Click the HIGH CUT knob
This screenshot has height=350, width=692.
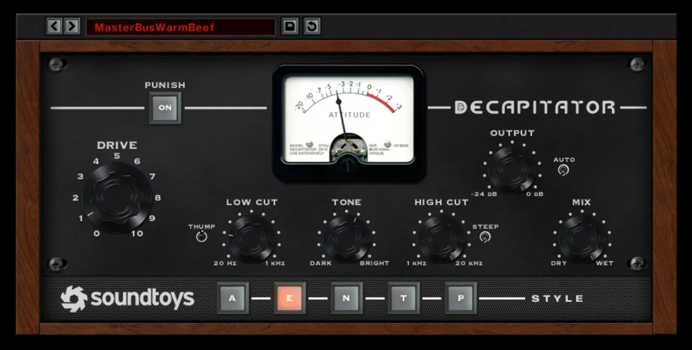tap(442, 238)
